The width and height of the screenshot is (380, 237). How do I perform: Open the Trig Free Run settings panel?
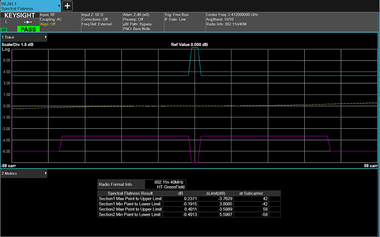pyautogui.click(x=184, y=19)
